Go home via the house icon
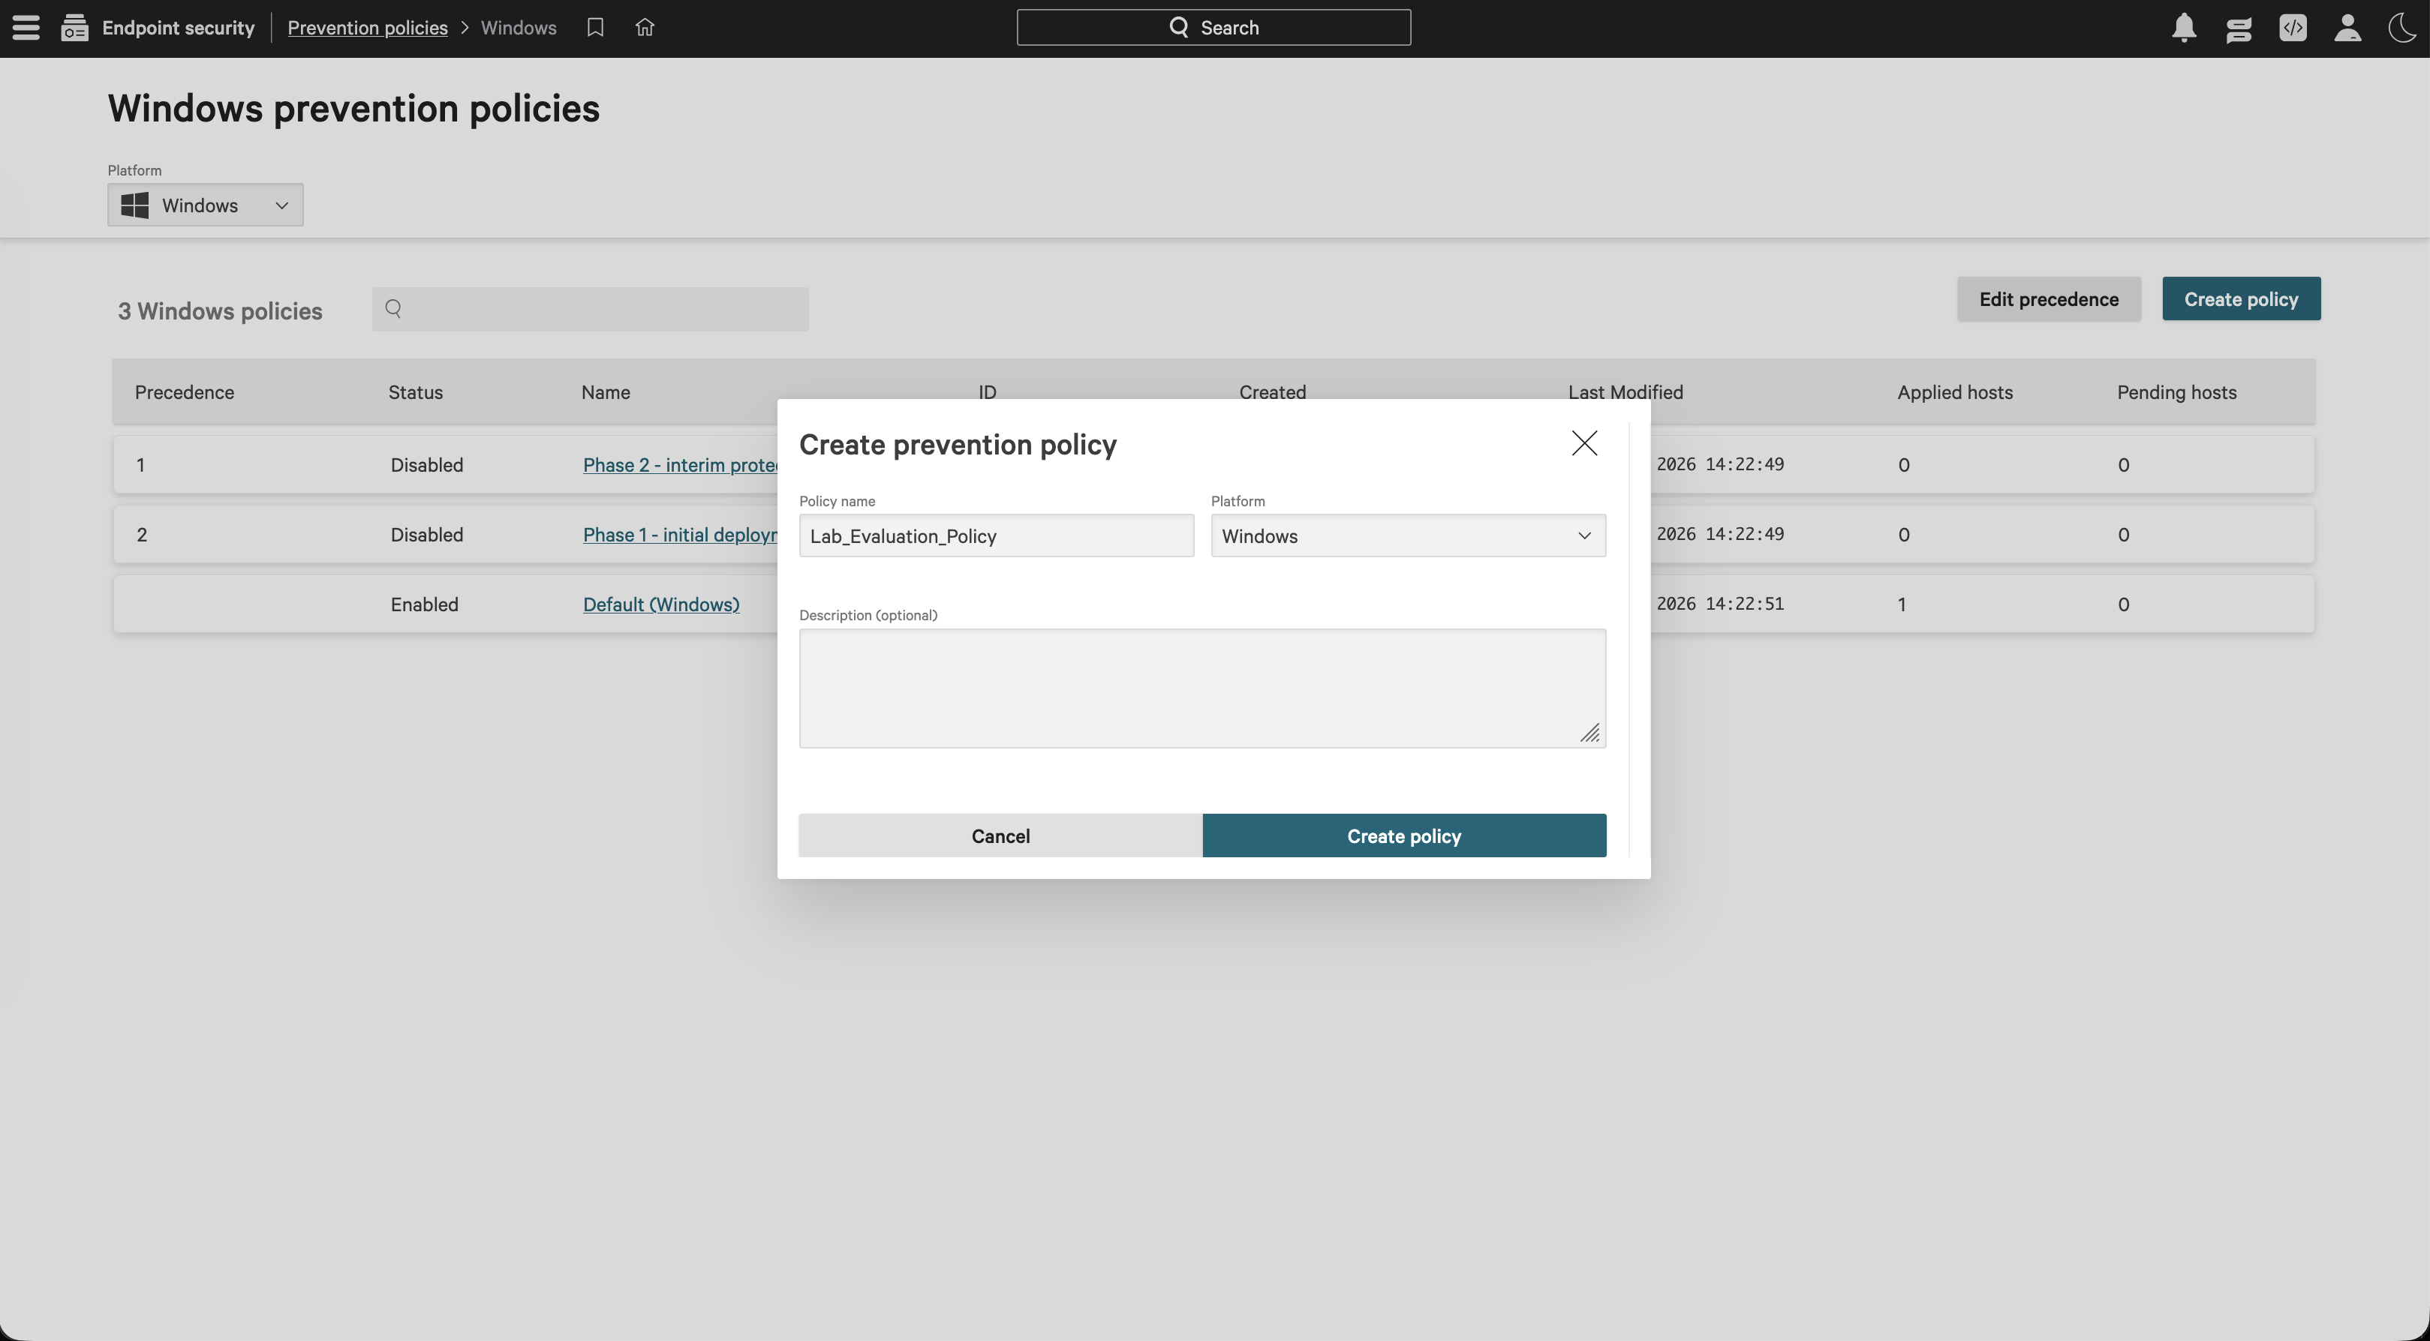The height and width of the screenshot is (1341, 2430). click(645, 27)
